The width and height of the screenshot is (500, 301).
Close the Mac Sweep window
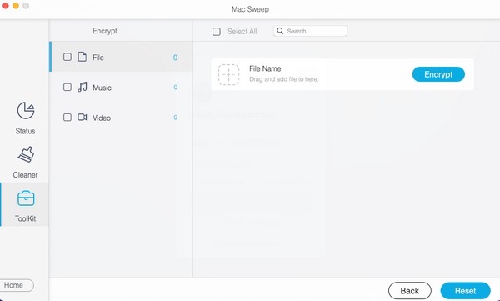(x=6, y=6)
